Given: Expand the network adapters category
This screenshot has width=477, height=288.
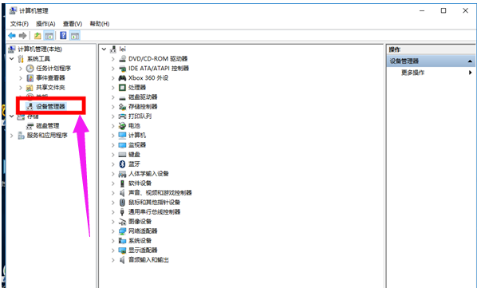Looking at the screenshot, I should coord(112,231).
